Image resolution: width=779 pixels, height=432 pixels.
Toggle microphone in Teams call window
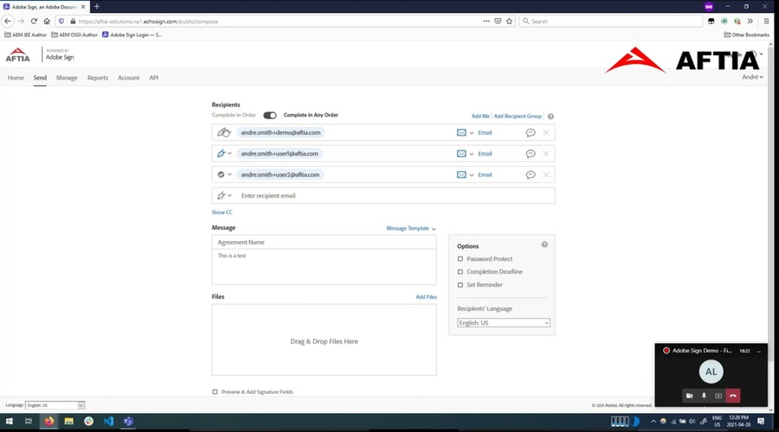[x=704, y=396]
